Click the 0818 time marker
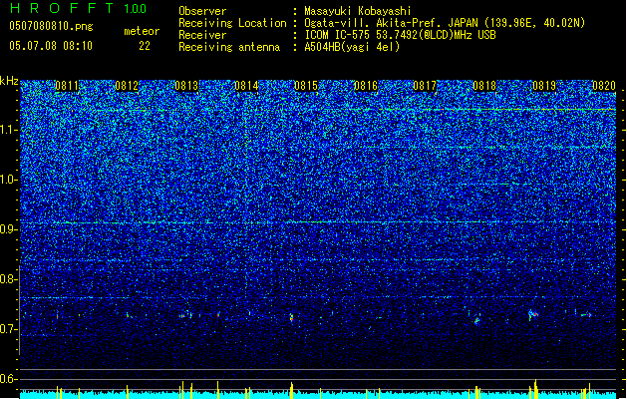627x399 pixels. pyautogui.click(x=484, y=86)
